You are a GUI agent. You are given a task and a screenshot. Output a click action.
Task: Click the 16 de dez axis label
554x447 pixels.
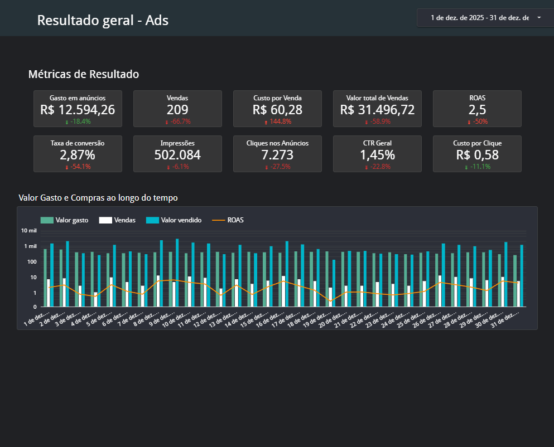(x=269, y=319)
